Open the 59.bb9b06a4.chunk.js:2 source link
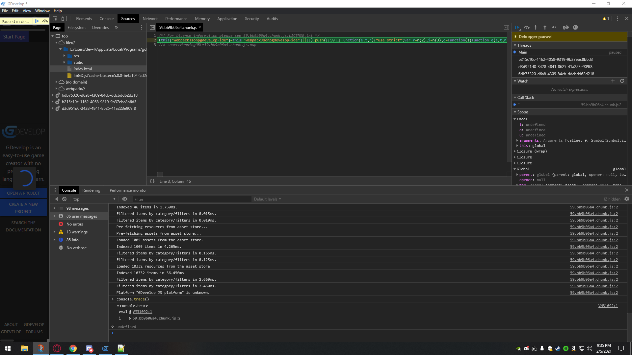The height and width of the screenshot is (355, 632). (x=594, y=207)
